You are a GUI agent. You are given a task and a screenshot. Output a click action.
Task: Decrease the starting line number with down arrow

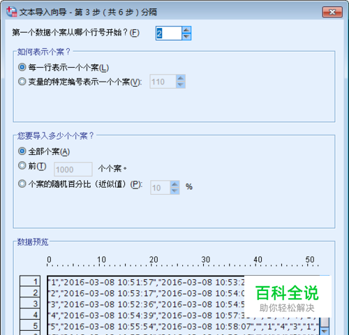coord(186,37)
